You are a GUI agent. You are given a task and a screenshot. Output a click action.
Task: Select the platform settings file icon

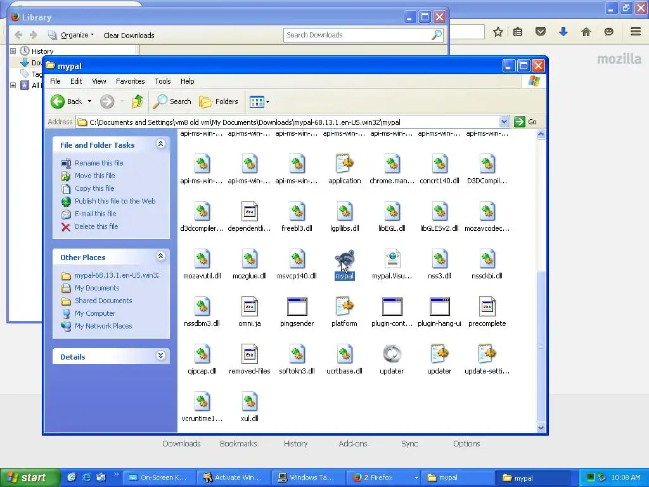344,307
